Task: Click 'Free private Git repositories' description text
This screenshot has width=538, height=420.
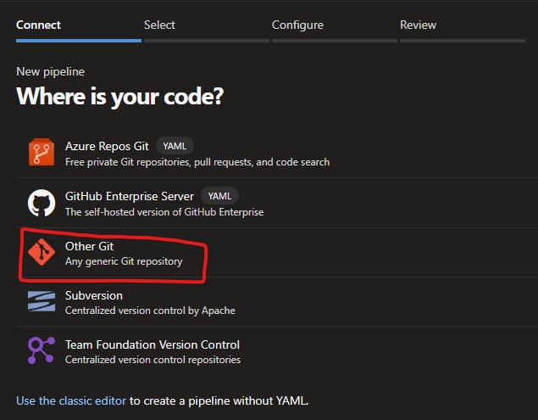Action: (x=197, y=162)
